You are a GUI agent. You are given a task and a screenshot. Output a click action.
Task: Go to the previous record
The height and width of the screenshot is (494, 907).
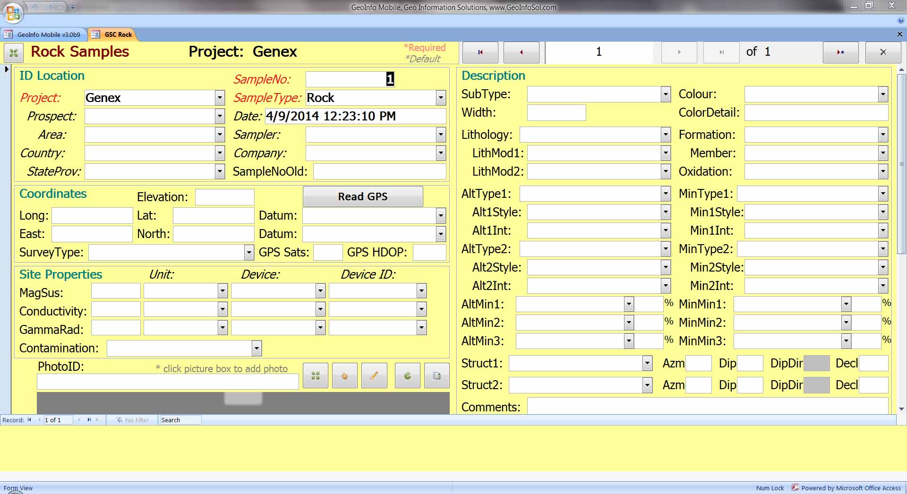(x=521, y=52)
